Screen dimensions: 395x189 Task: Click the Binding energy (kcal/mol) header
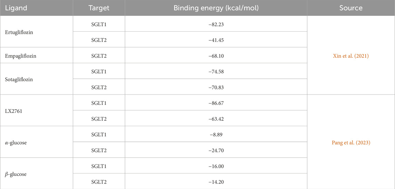click(x=216, y=8)
